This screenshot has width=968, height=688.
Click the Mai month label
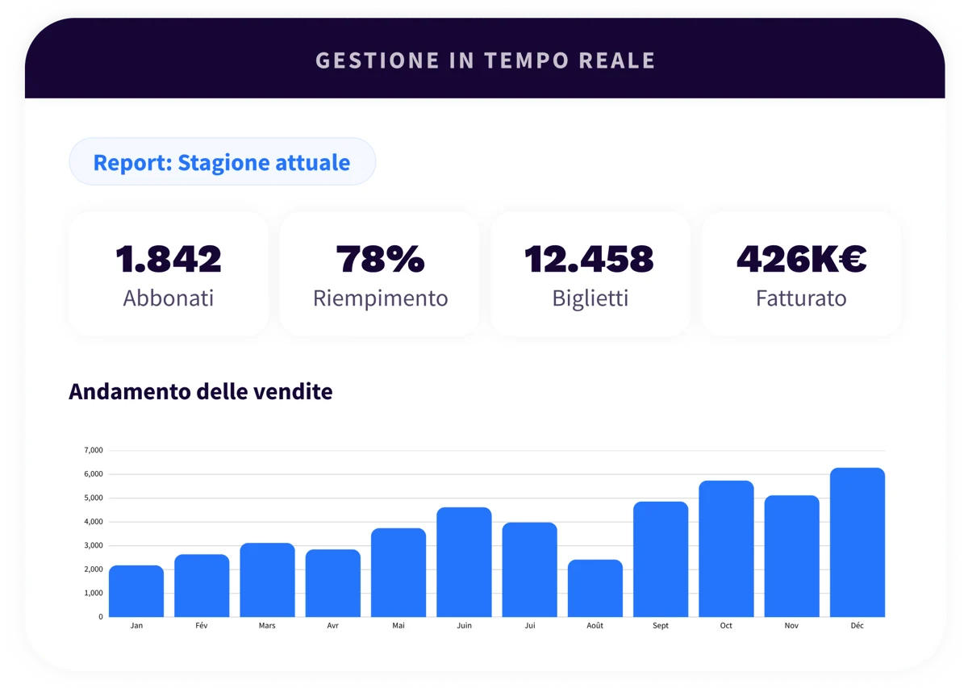[x=398, y=625]
